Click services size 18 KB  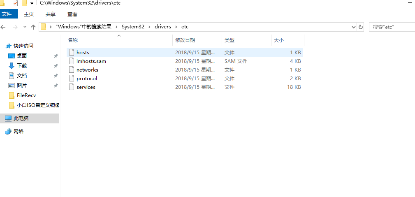click(294, 87)
